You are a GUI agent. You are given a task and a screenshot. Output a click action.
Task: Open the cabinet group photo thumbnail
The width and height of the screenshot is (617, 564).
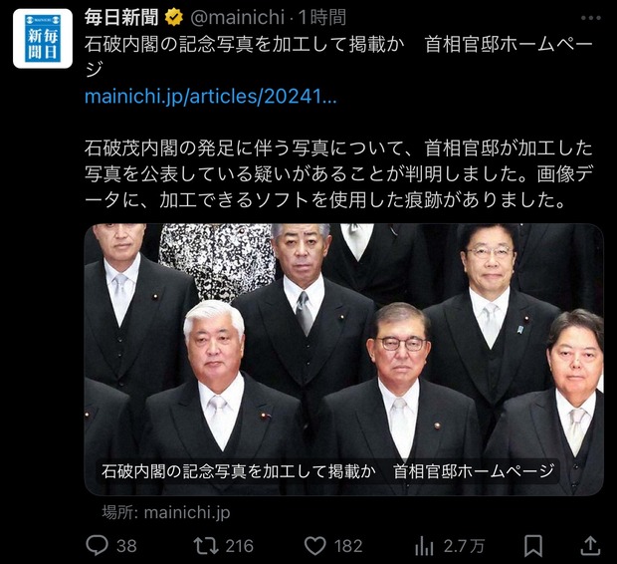(344, 359)
